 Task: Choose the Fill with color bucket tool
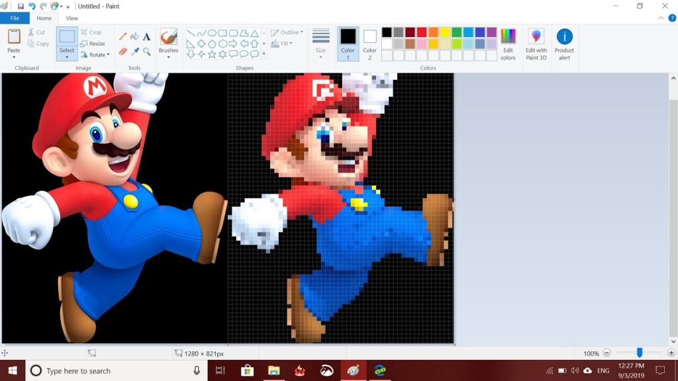pyautogui.click(x=134, y=37)
